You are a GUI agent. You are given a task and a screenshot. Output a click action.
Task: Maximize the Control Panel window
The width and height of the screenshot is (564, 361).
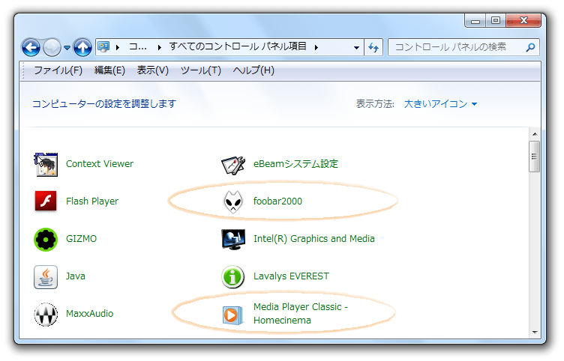click(x=496, y=20)
